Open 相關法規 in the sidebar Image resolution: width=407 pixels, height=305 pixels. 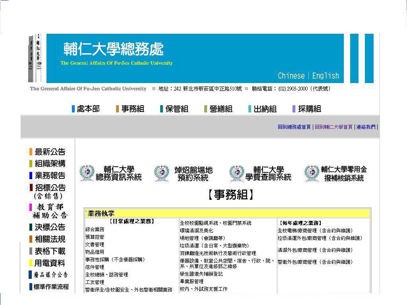47,239
